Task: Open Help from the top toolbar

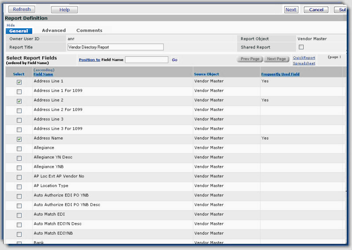Action: pyautogui.click(x=64, y=10)
